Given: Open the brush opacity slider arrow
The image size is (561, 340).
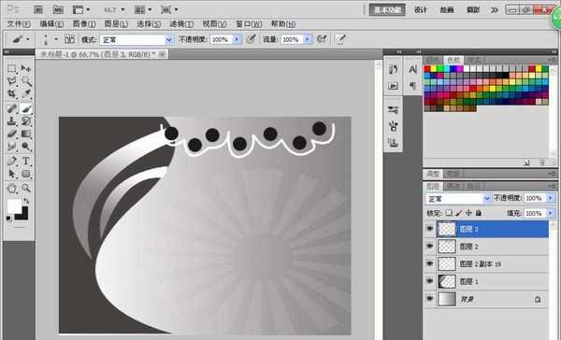Looking at the screenshot, I should tap(237, 39).
